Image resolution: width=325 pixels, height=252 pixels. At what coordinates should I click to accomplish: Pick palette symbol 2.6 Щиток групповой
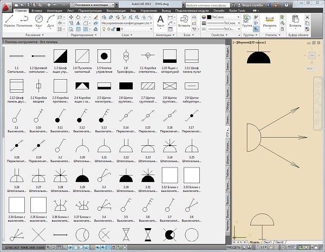pyautogui.click(x=126, y=86)
